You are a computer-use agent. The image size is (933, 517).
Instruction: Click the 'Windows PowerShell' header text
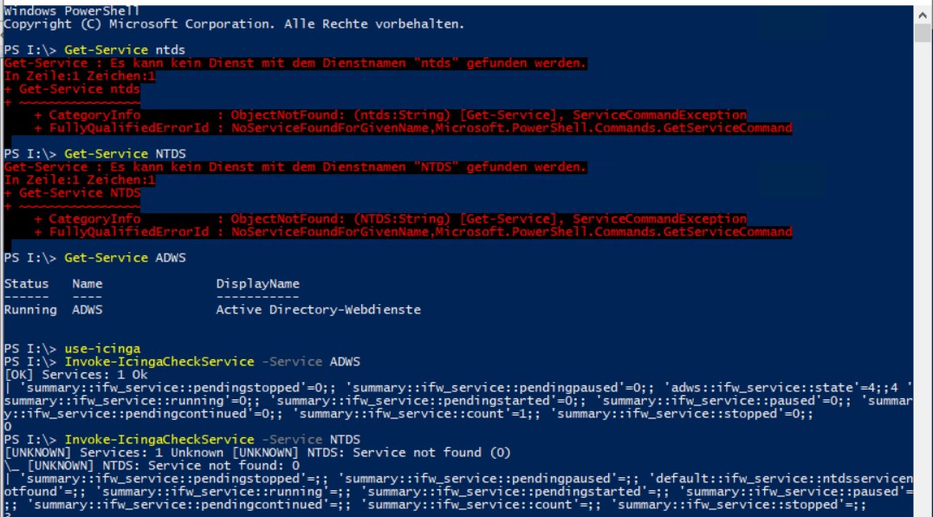(71, 10)
